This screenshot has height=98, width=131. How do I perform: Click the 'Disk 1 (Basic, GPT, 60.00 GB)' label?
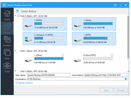[34, 51]
